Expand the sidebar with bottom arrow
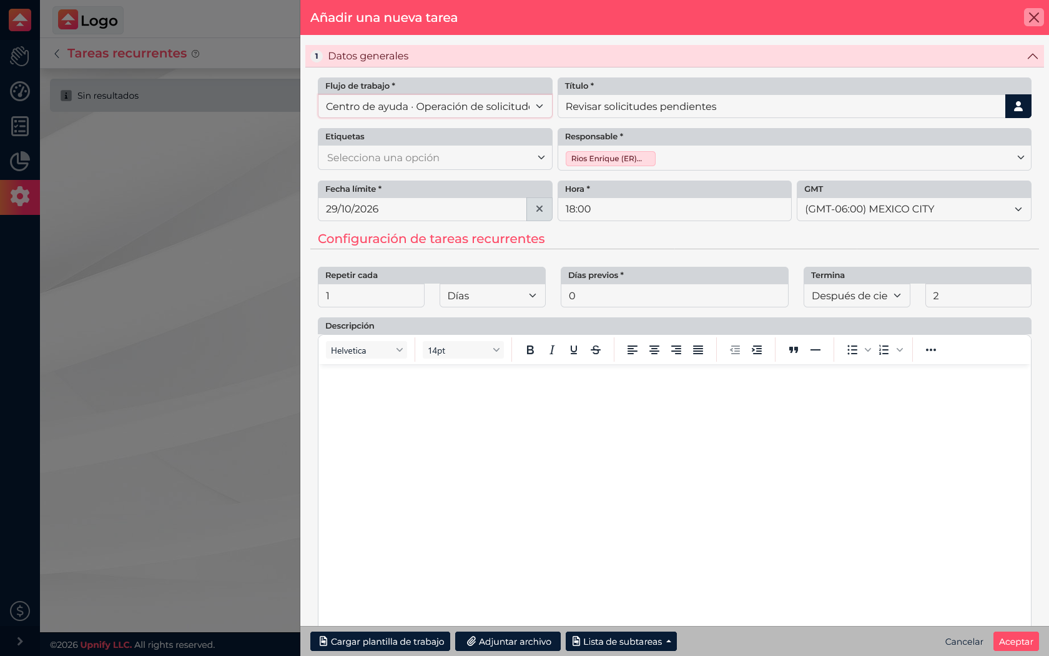The height and width of the screenshot is (656, 1049). 20,641
